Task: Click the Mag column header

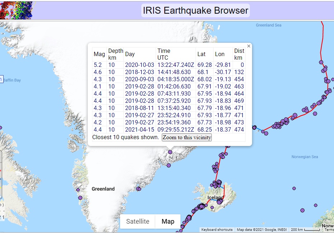Action: (99, 54)
